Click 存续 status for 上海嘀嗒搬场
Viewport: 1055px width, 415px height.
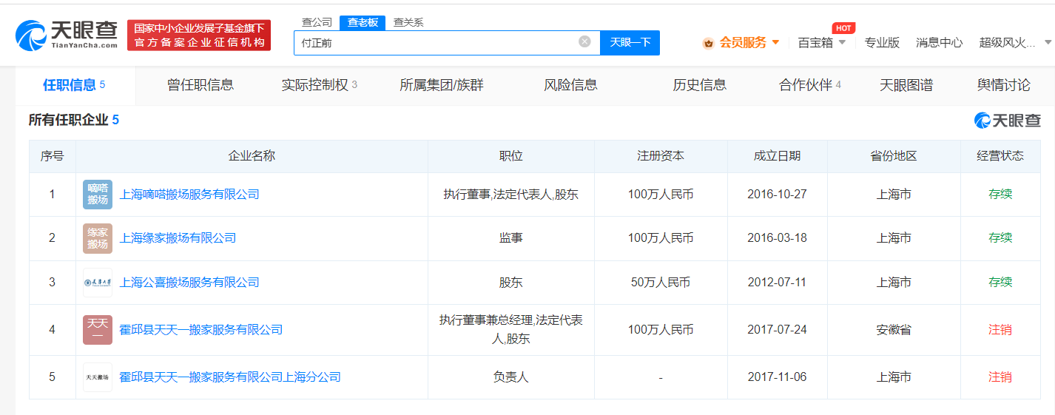(1000, 195)
